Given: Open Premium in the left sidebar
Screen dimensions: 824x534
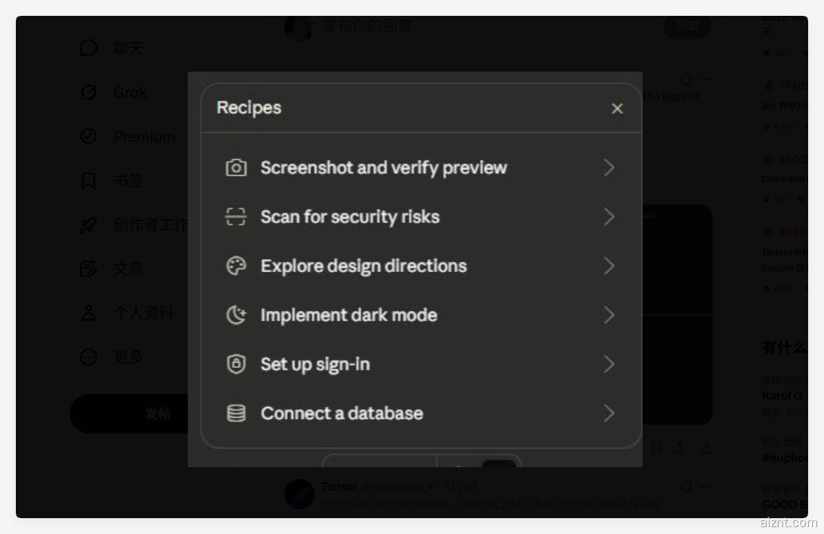Looking at the screenshot, I should 143,136.
